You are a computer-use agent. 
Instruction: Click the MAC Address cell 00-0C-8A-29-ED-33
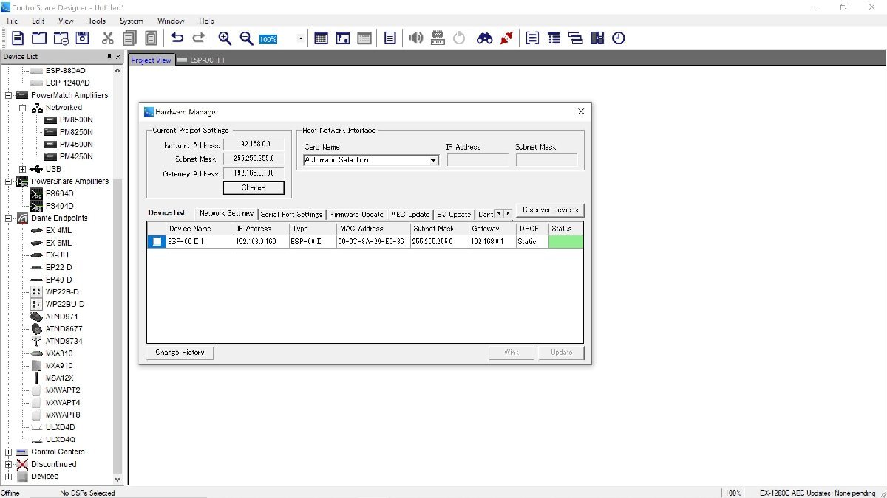(x=373, y=242)
